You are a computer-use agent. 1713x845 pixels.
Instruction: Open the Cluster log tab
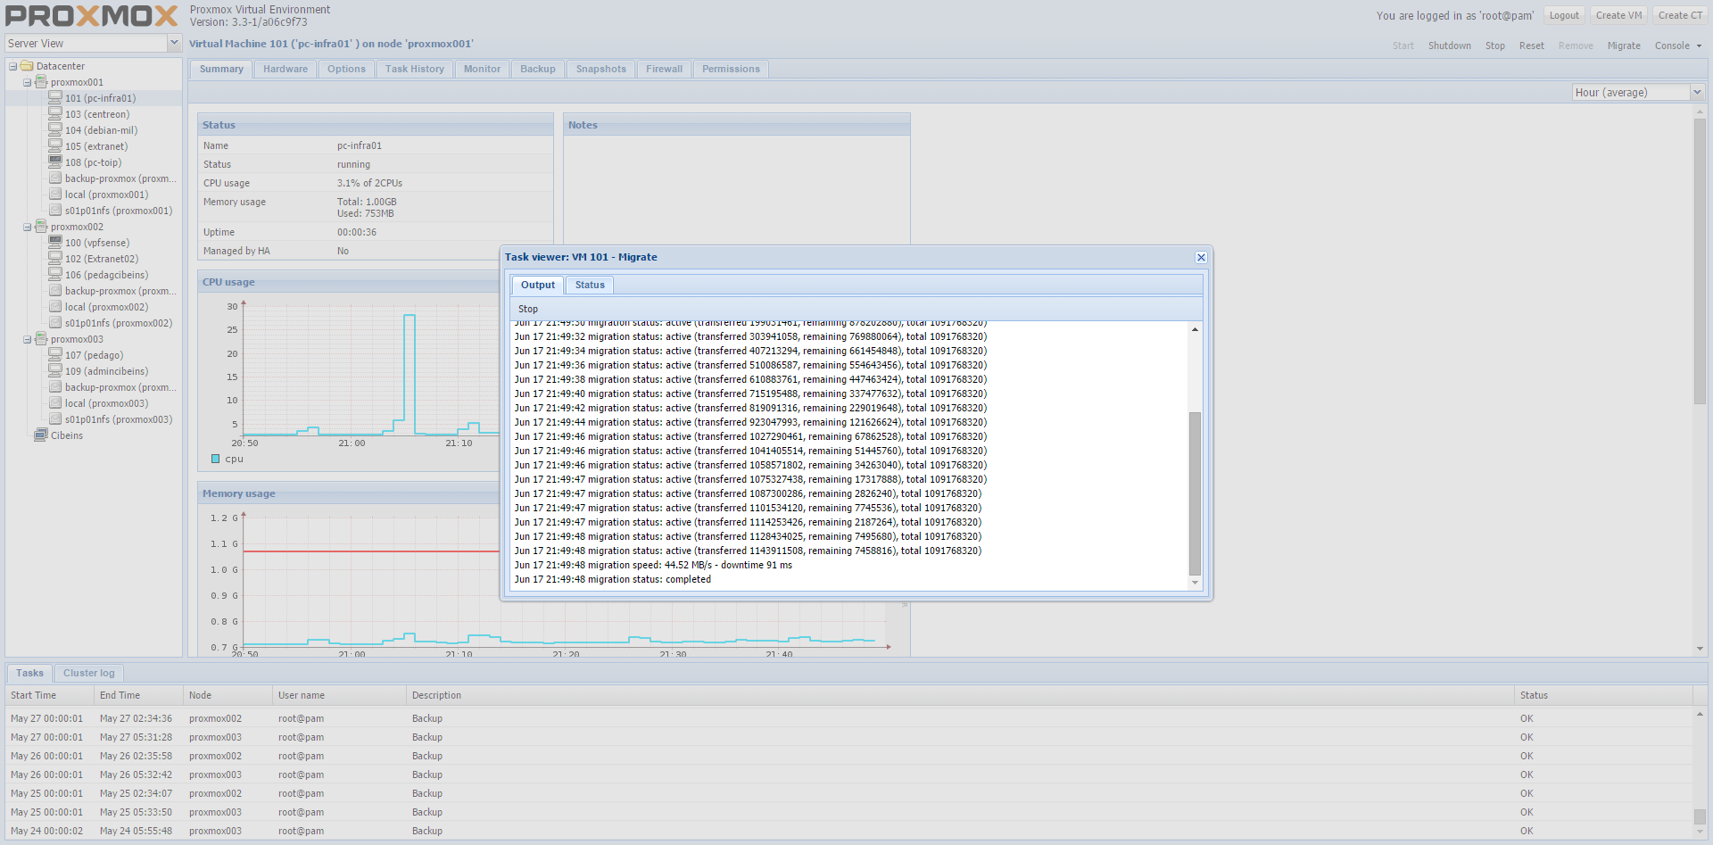tap(89, 673)
